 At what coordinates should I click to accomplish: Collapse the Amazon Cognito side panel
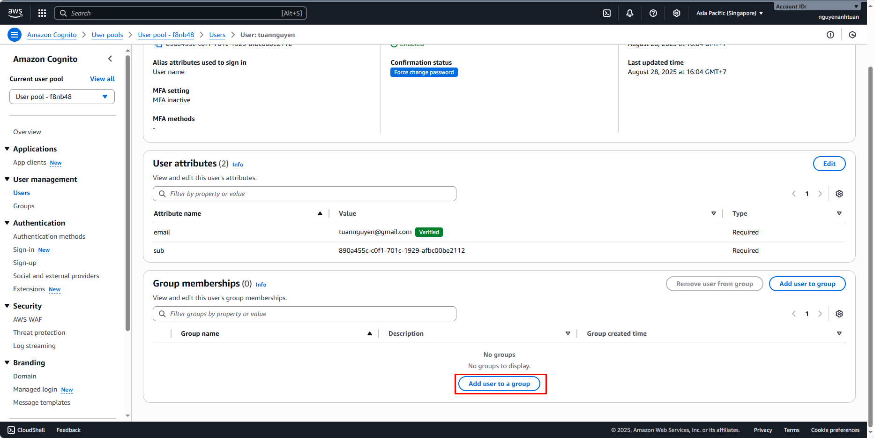[x=110, y=59]
